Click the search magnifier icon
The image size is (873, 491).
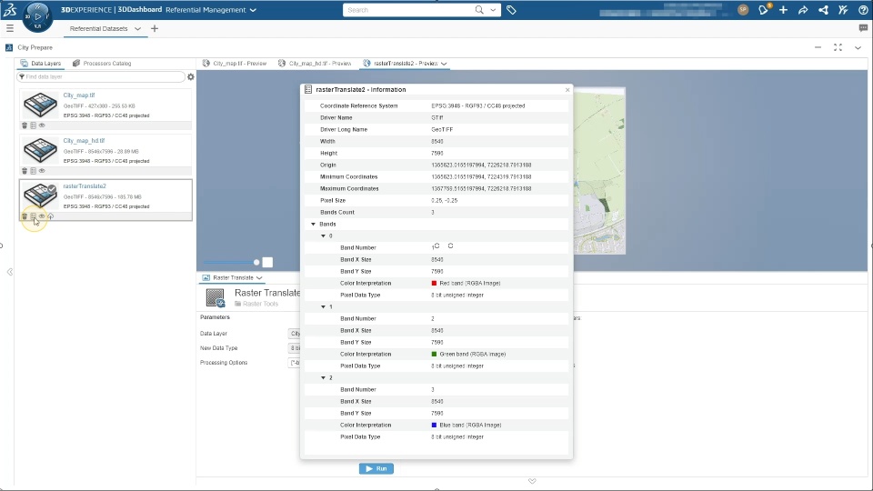479,9
